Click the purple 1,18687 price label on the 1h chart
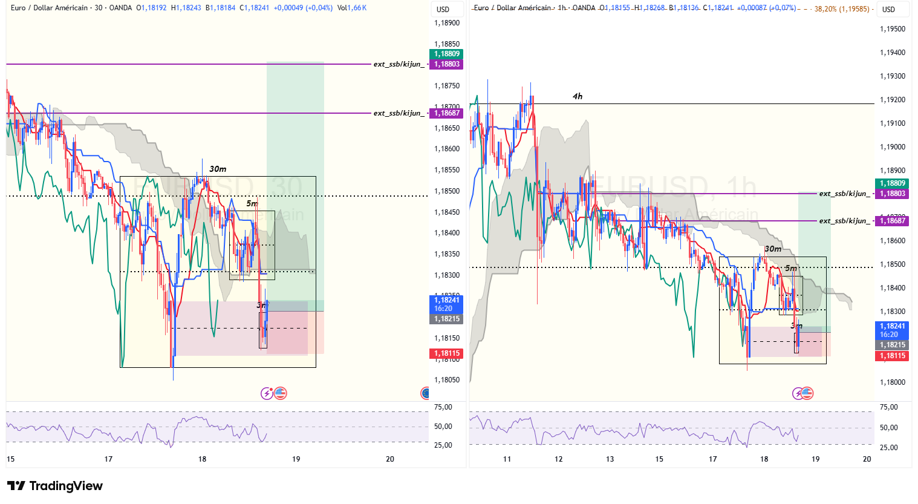 tap(893, 221)
